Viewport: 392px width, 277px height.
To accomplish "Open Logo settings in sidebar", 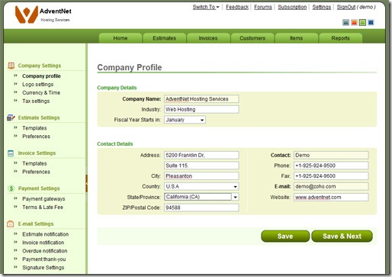I will (x=38, y=85).
